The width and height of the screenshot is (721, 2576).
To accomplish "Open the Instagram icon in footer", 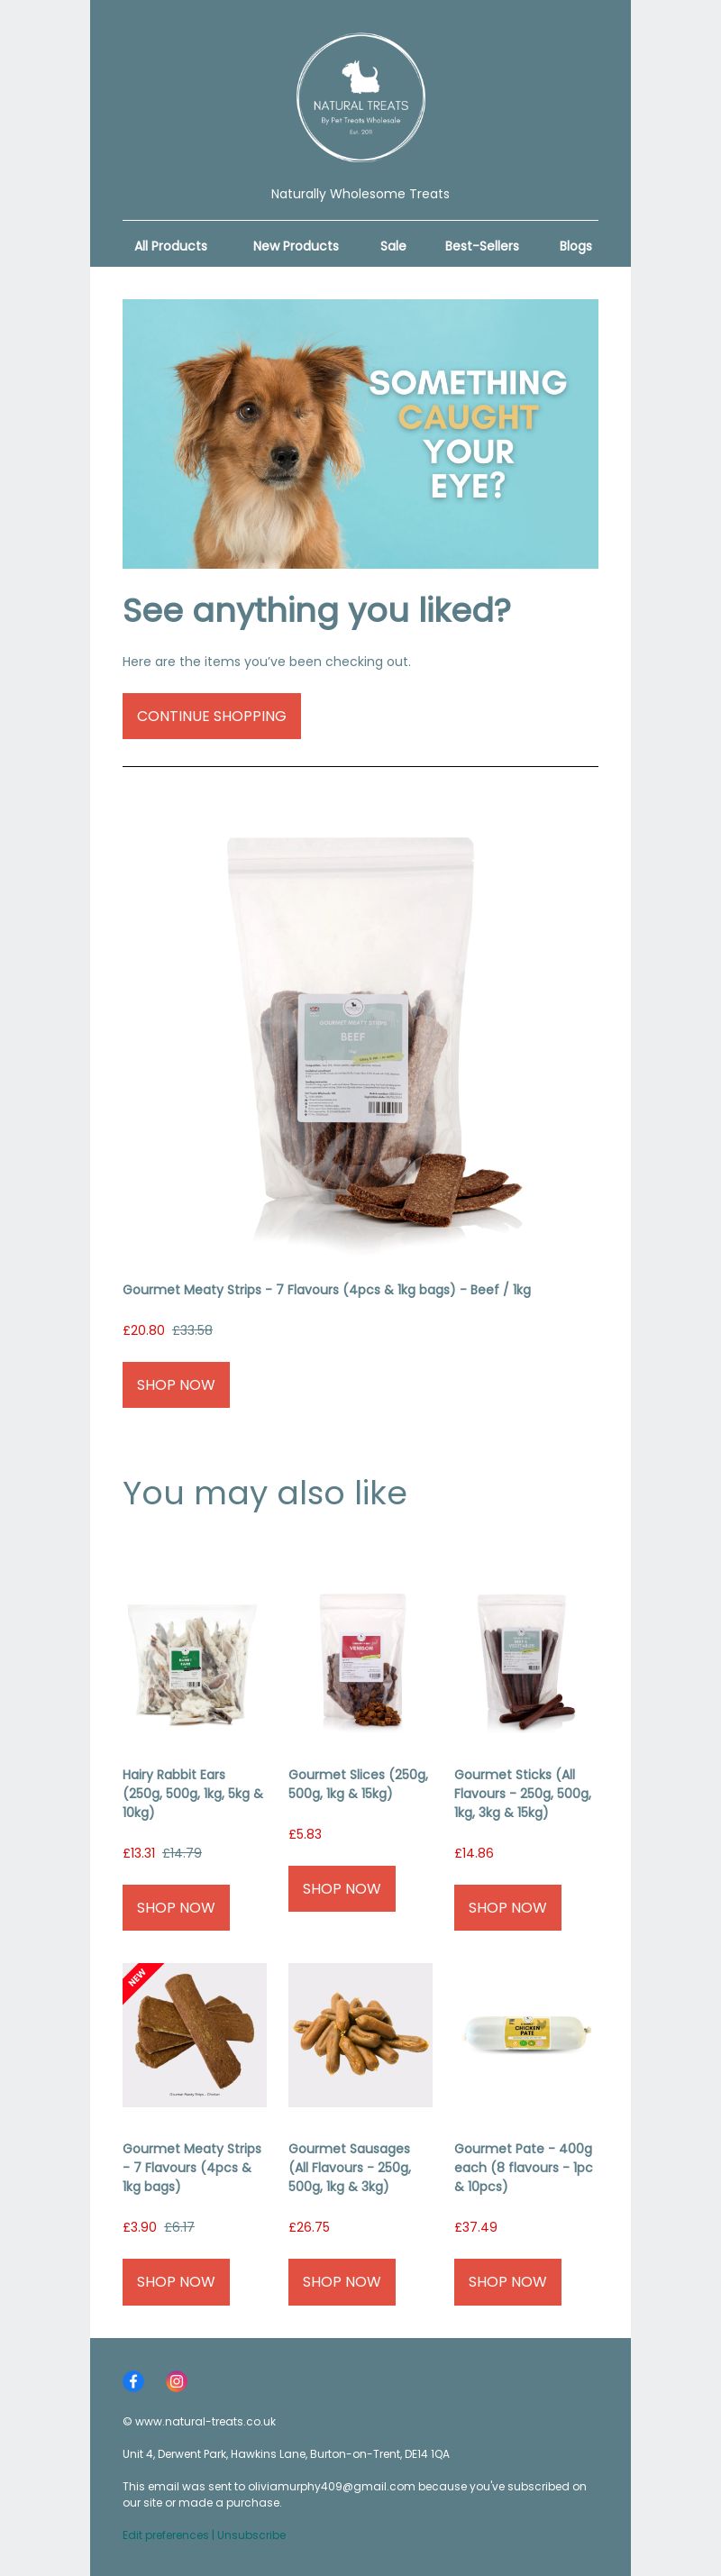I will [176, 2381].
